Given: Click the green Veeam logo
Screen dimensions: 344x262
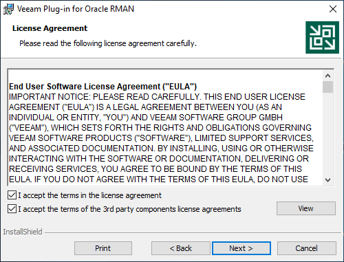Looking at the screenshot, I should 322,37.
